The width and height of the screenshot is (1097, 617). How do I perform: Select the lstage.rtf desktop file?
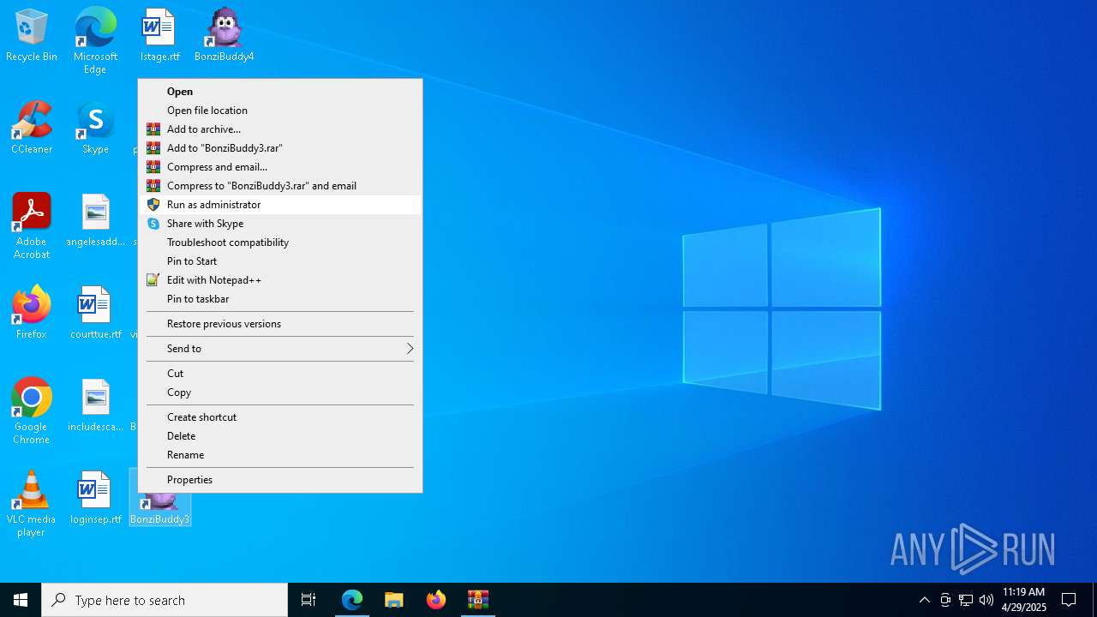pos(159,36)
